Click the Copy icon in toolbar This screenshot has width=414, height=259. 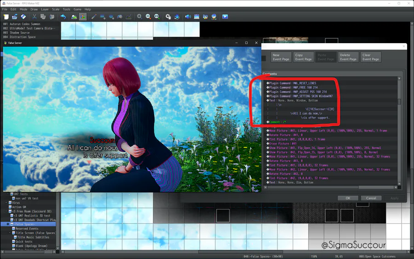43,17
